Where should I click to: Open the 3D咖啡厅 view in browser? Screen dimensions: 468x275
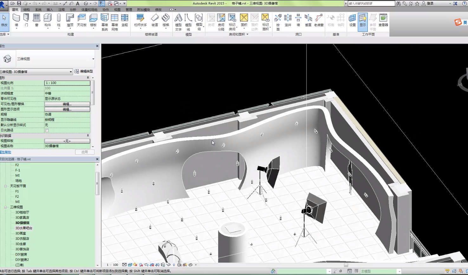(22, 212)
